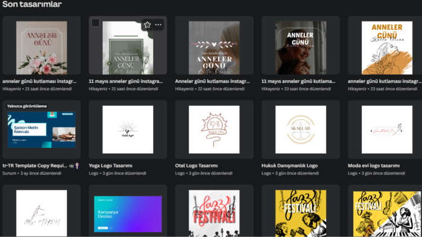Open the red Jazz Festivali thumbnail

click(x=214, y=213)
